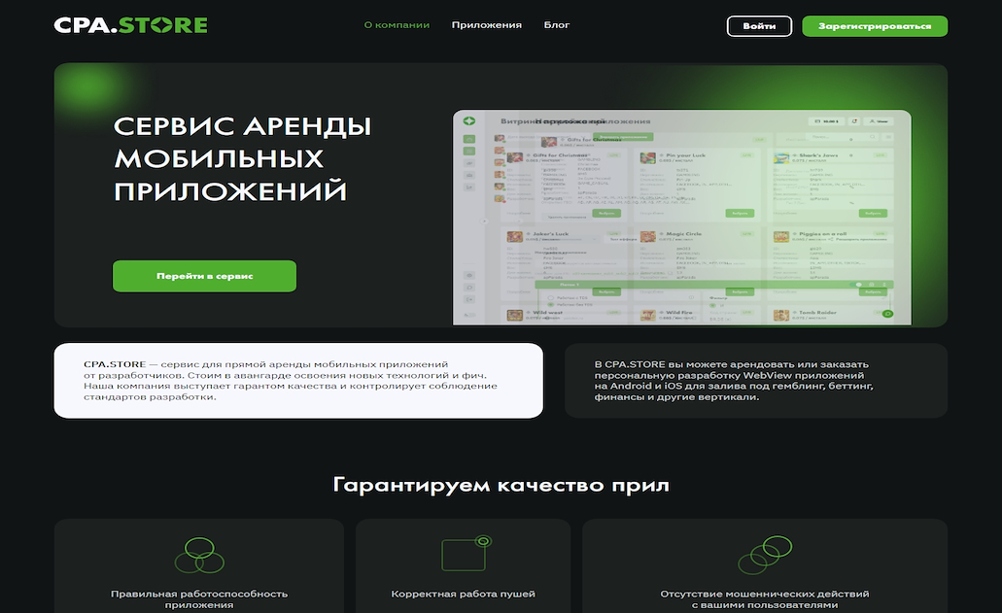Click the Перейти в сервис button

[204, 276]
